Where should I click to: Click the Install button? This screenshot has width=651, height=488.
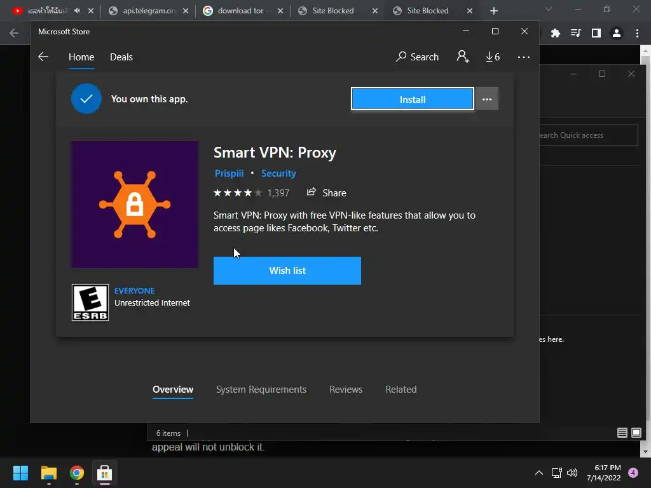pos(412,99)
